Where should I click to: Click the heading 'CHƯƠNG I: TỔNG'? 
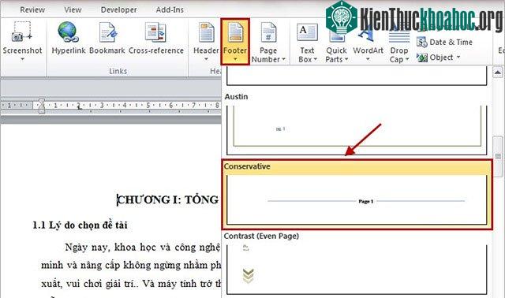point(168,199)
